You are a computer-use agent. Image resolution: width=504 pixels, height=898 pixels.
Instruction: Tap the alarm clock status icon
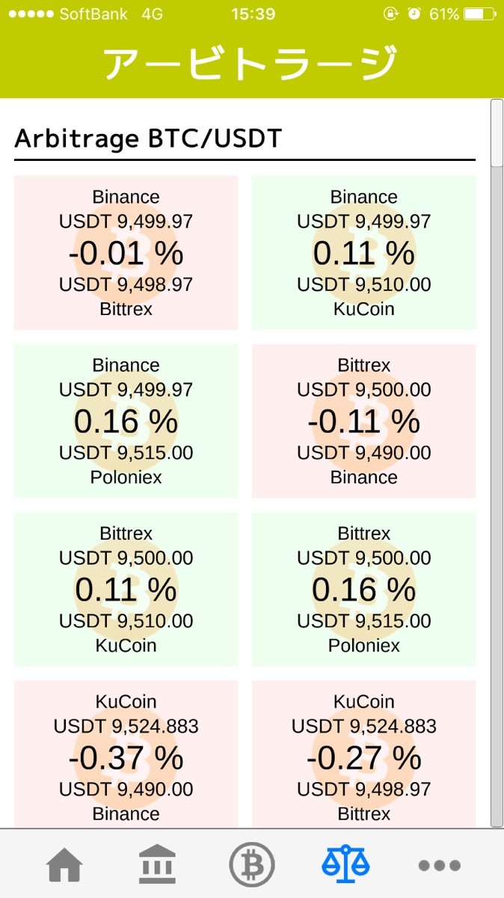coord(415,14)
